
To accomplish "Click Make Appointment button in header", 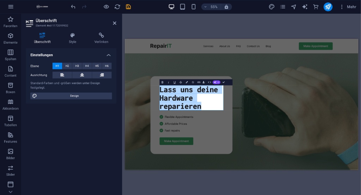I will (316, 46).
